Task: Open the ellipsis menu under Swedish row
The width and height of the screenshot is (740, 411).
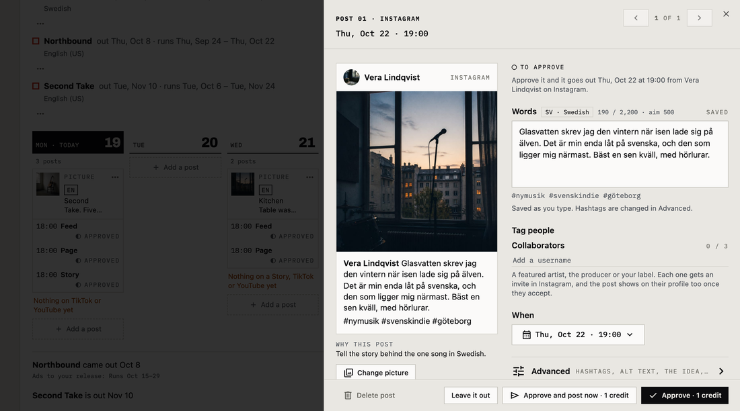Action: point(40,24)
